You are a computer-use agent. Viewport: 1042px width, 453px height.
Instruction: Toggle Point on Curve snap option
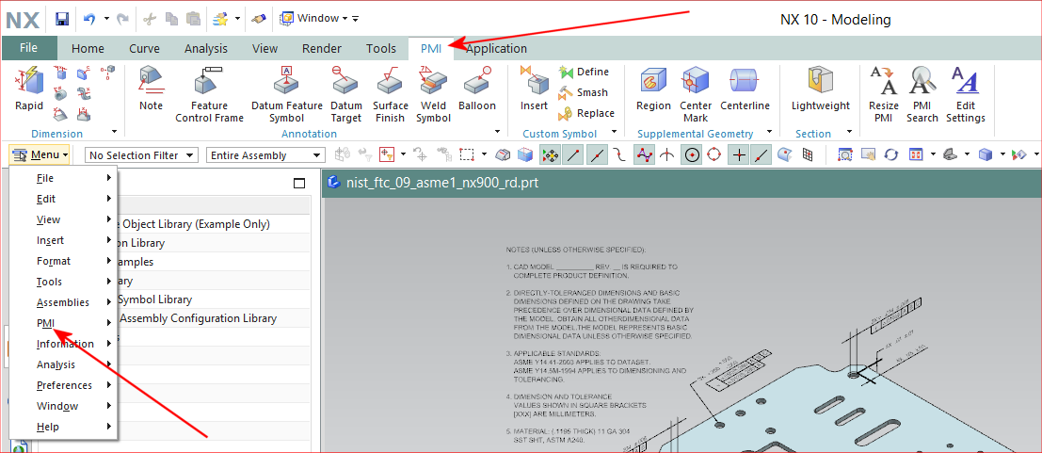(x=762, y=155)
